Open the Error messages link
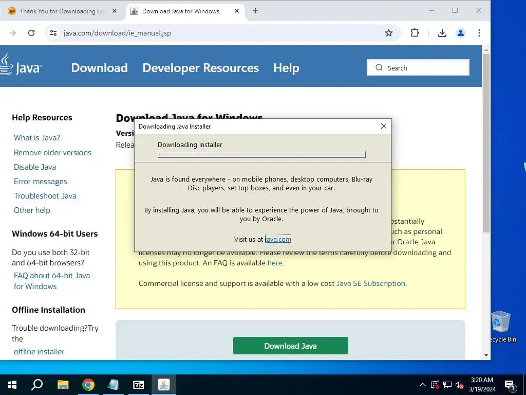The width and height of the screenshot is (526, 395). [40, 182]
